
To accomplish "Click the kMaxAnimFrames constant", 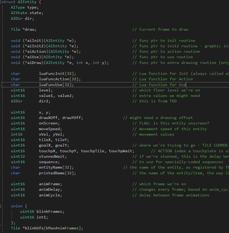I will (62, 228).
